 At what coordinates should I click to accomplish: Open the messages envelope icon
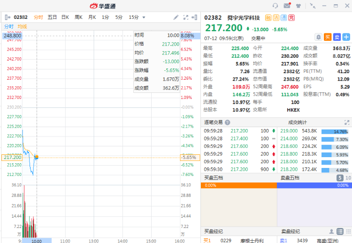click(x=287, y=6)
